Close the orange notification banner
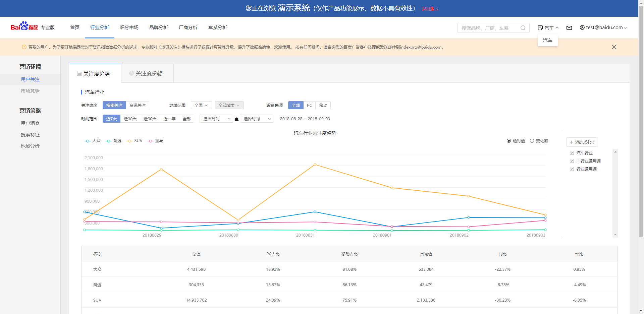The image size is (644, 314). pyautogui.click(x=614, y=47)
